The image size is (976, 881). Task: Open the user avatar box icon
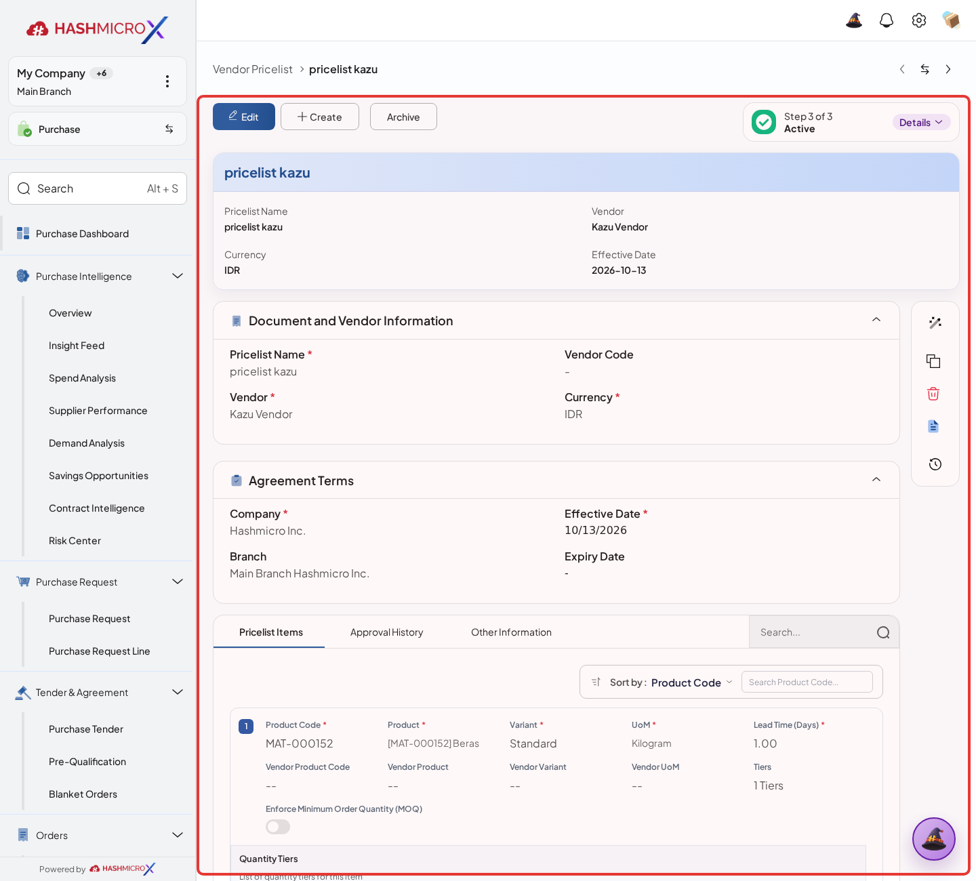pos(952,20)
